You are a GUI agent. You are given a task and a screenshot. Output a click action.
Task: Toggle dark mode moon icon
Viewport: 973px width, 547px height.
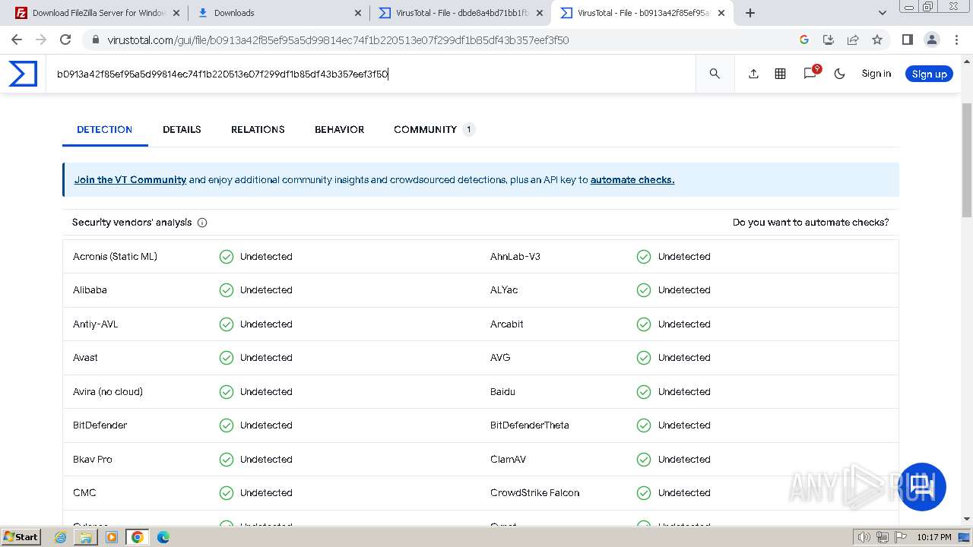pyautogui.click(x=839, y=74)
